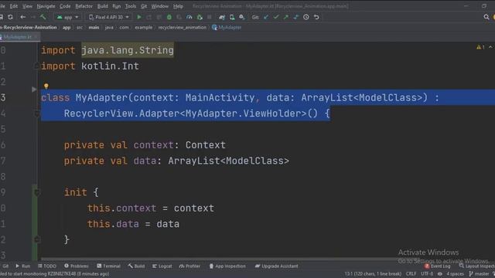Click the recyclerview_animation breadcrumb
The width and height of the screenshot is (495, 278).
pyautogui.click(x=183, y=28)
